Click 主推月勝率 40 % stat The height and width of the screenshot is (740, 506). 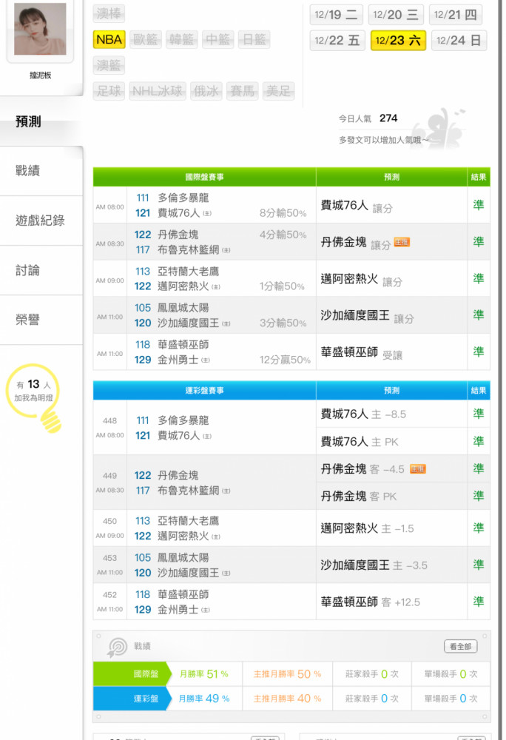coord(287,699)
